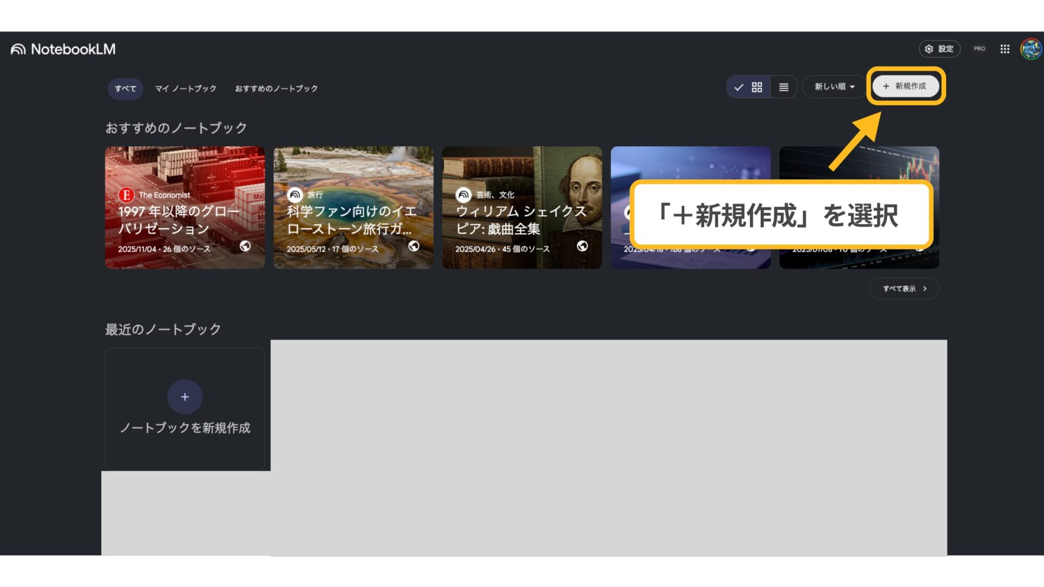Image resolution: width=1044 pixels, height=587 pixels.
Task: Click the 新規作成 button
Action: [x=905, y=86]
